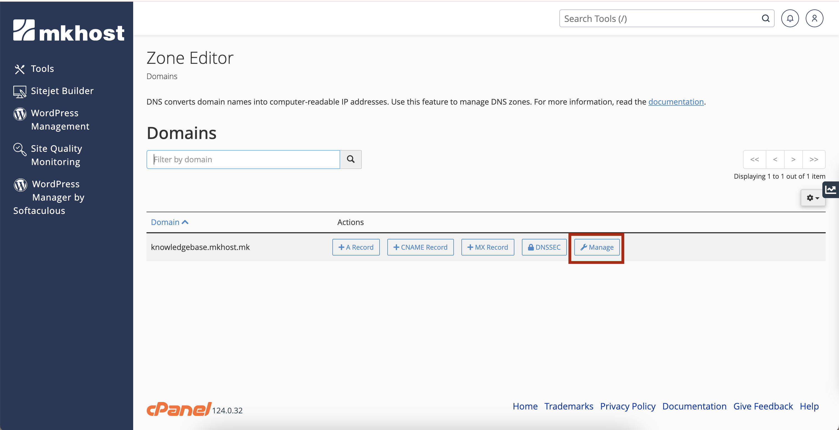Click the CNAME Record button
This screenshot has width=839, height=430.
pyautogui.click(x=420, y=247)
